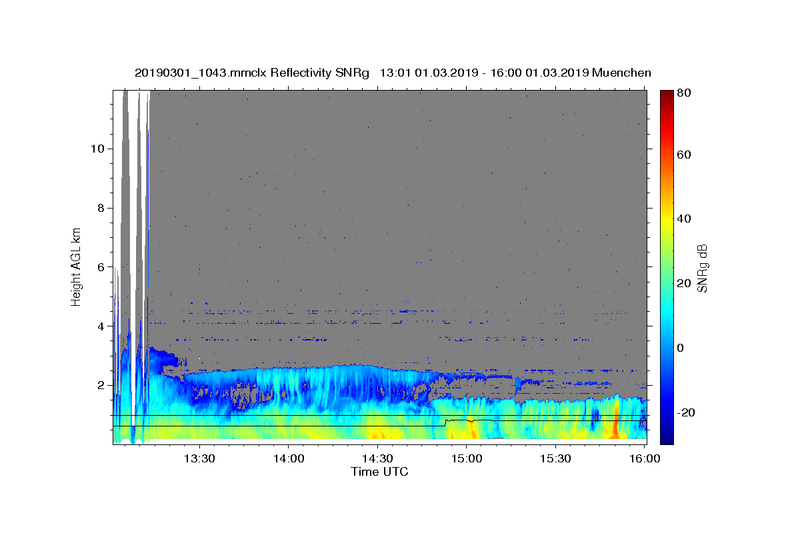
Task: Click the colorbar value 60
Action: (683, 155)
